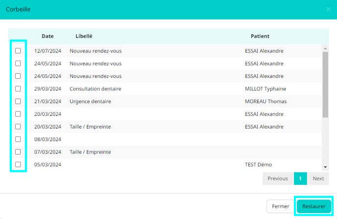Click the Restaurer button

pos(314,206)
